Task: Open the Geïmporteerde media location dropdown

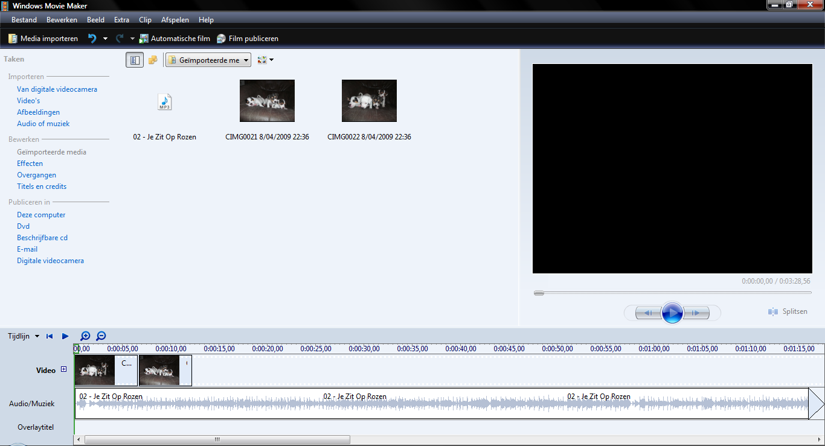Action: click(208, 60)
